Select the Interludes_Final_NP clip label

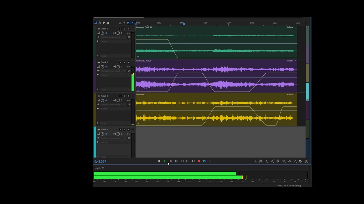point(144,61)
